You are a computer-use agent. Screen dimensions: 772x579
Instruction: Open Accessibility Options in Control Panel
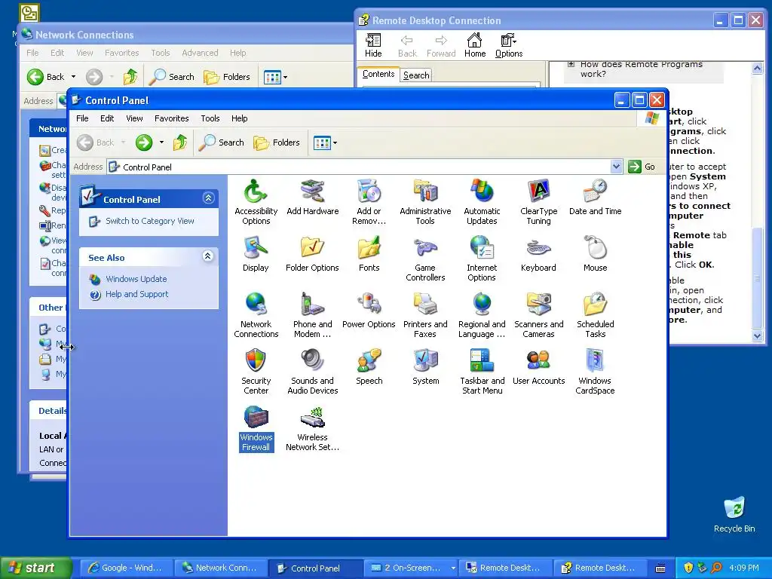click(x=256, y=202)
